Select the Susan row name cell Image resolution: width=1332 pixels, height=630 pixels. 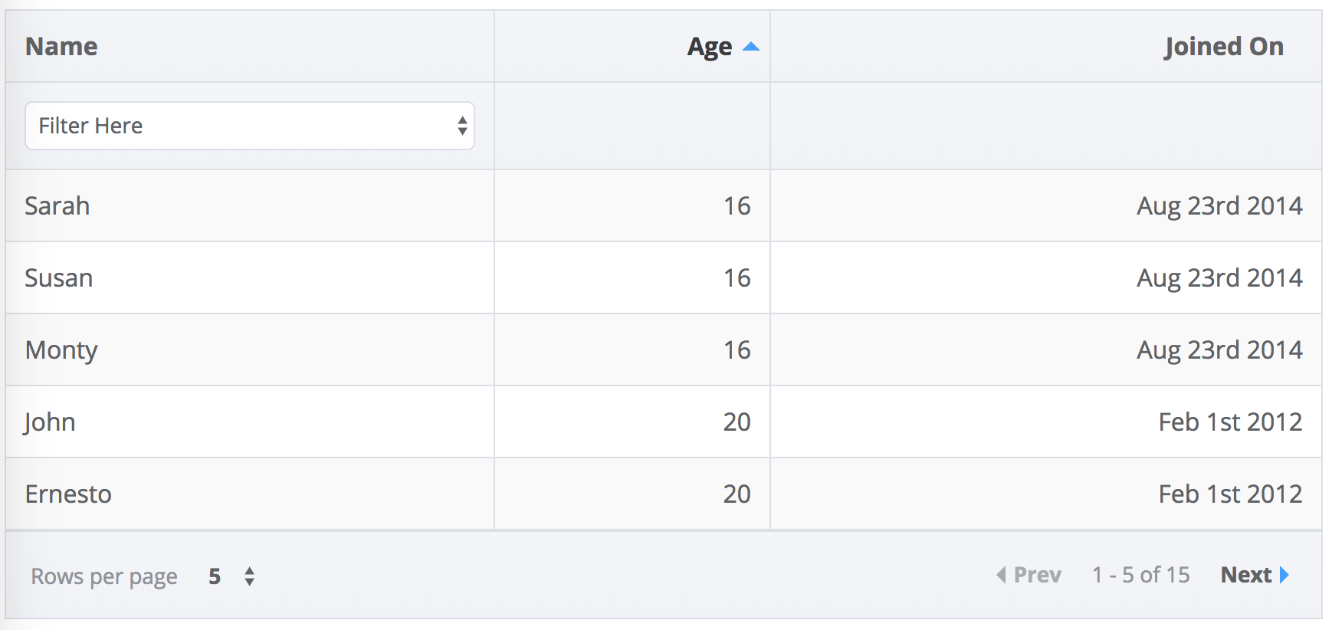coord(59,278)
